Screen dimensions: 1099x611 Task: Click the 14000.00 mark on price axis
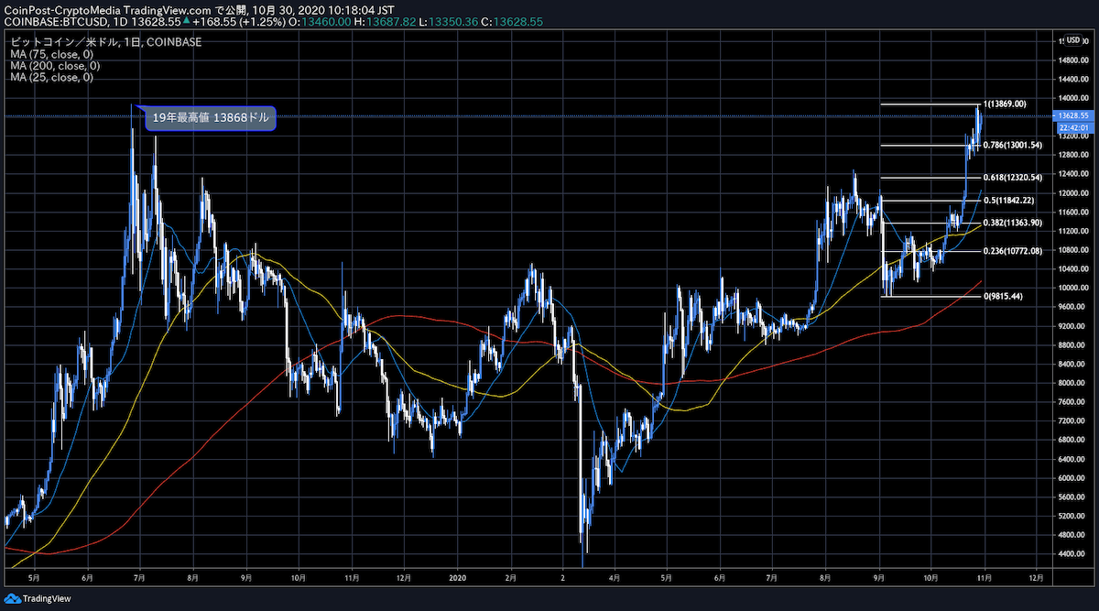click(1072, 98)
